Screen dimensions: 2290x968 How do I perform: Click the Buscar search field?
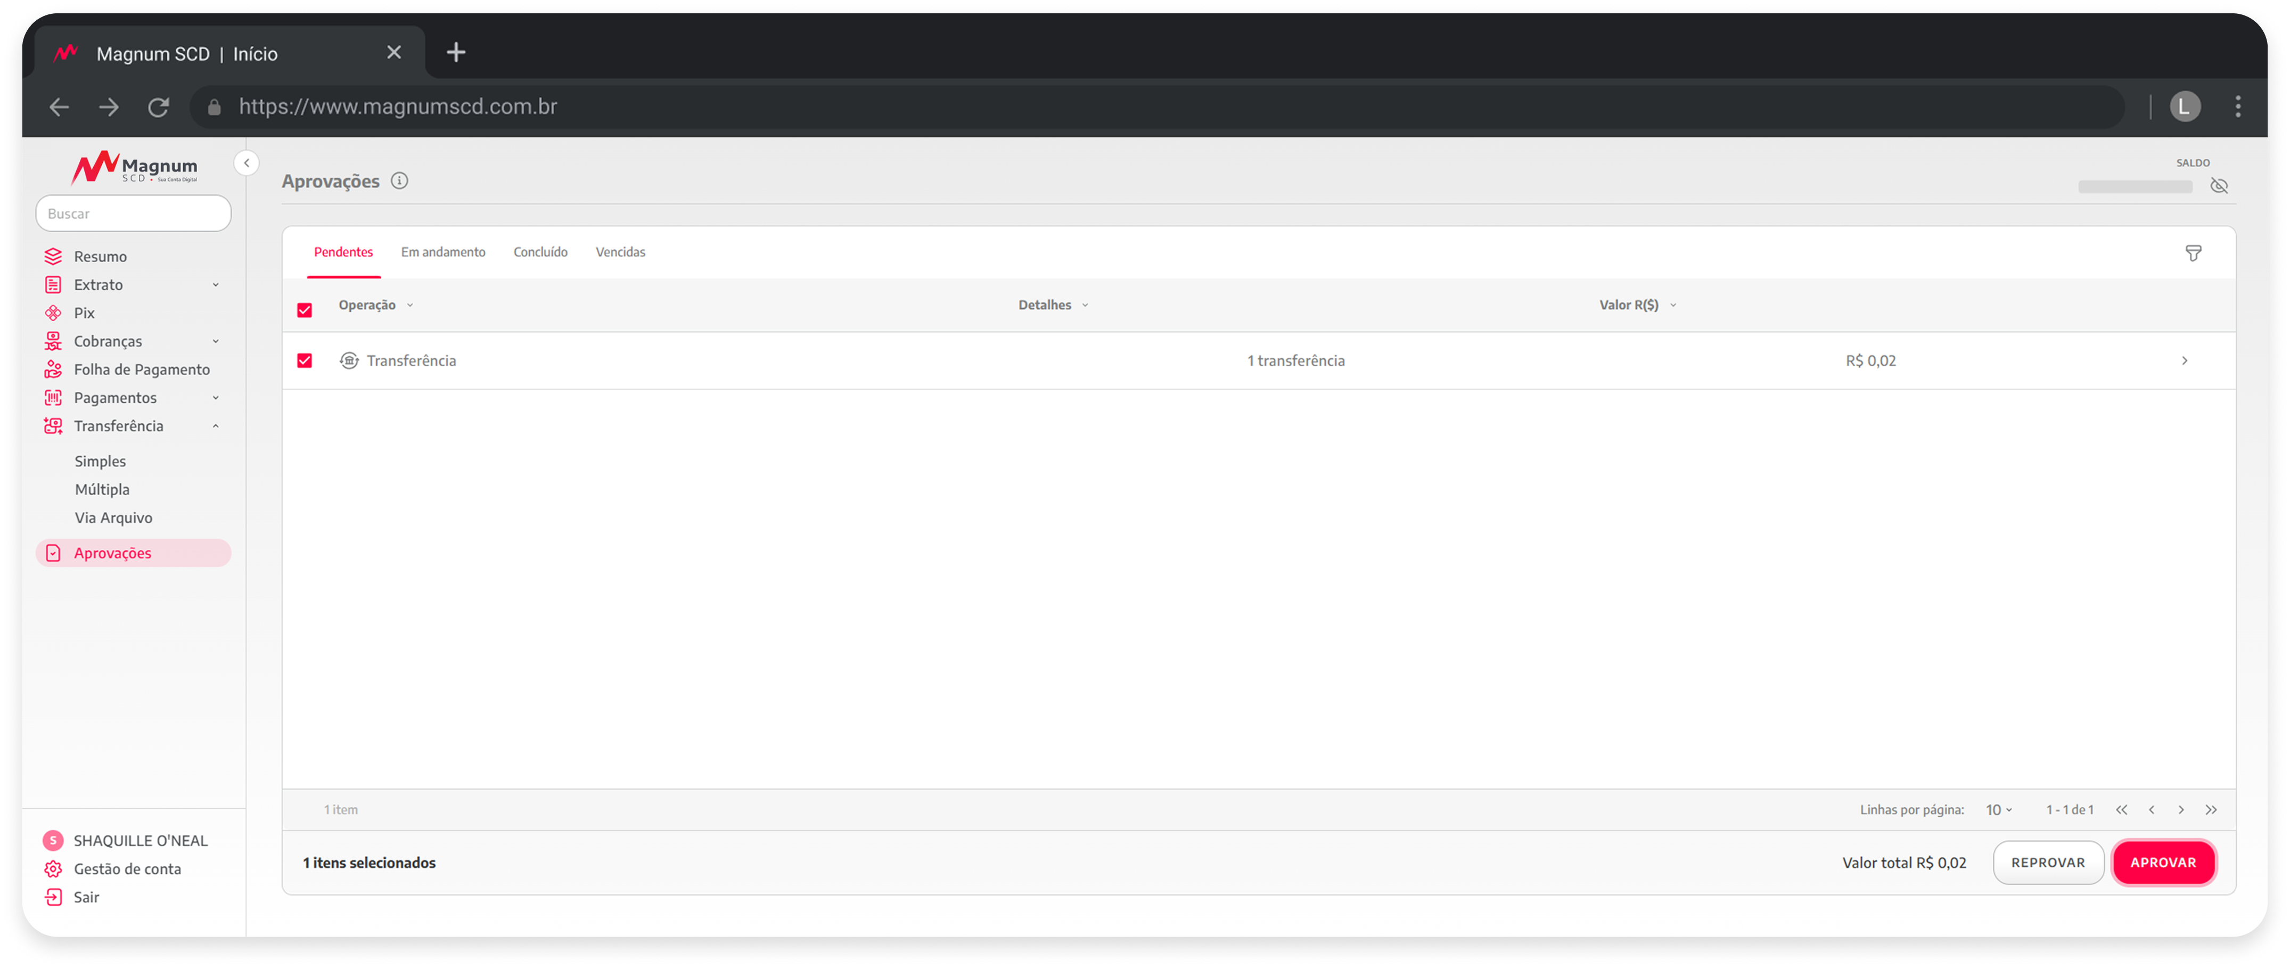[x=133, y=214]
